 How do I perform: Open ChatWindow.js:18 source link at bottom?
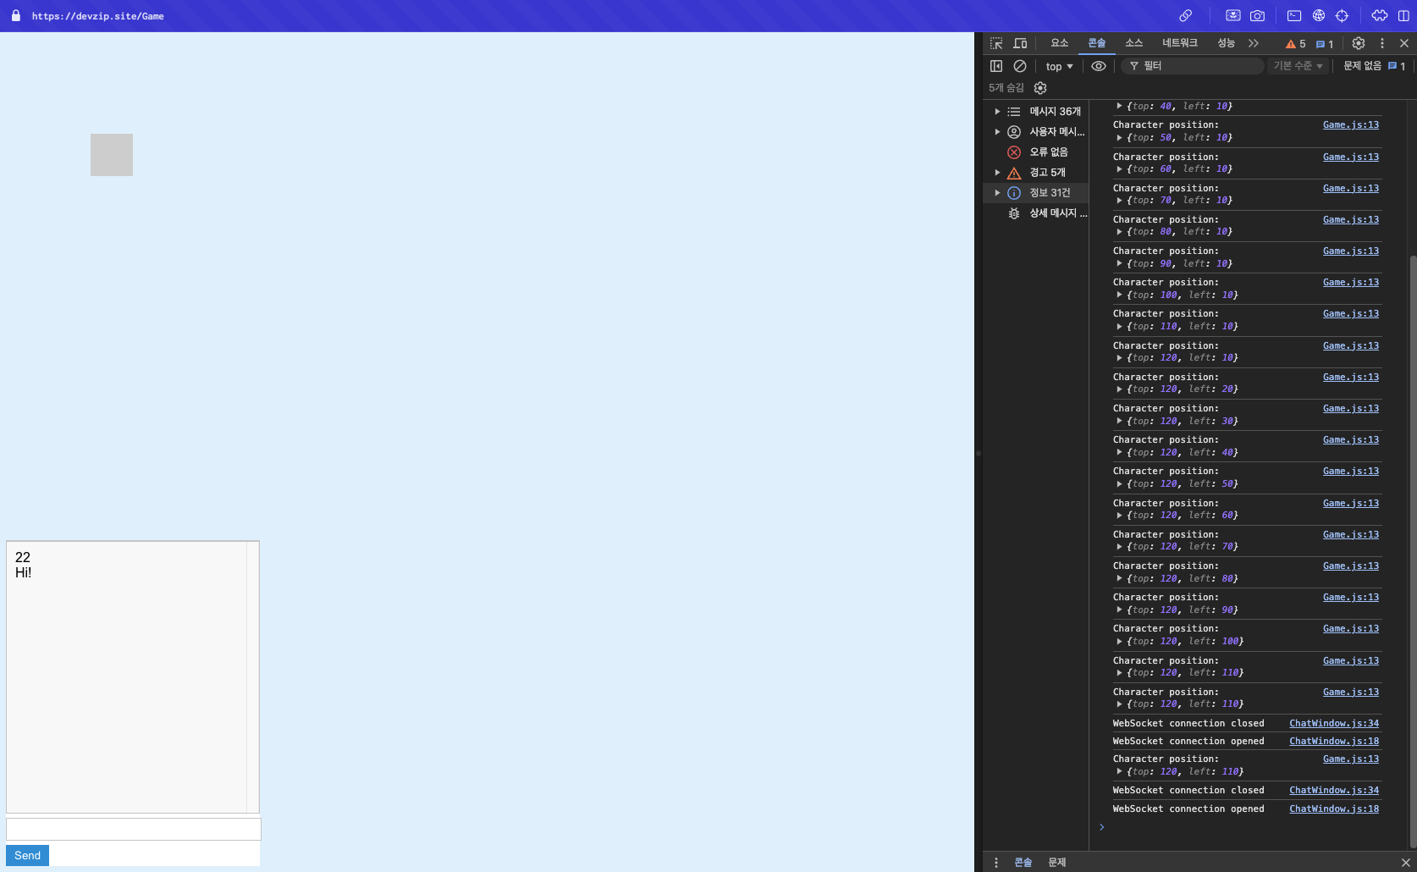tap(1333, 809)
